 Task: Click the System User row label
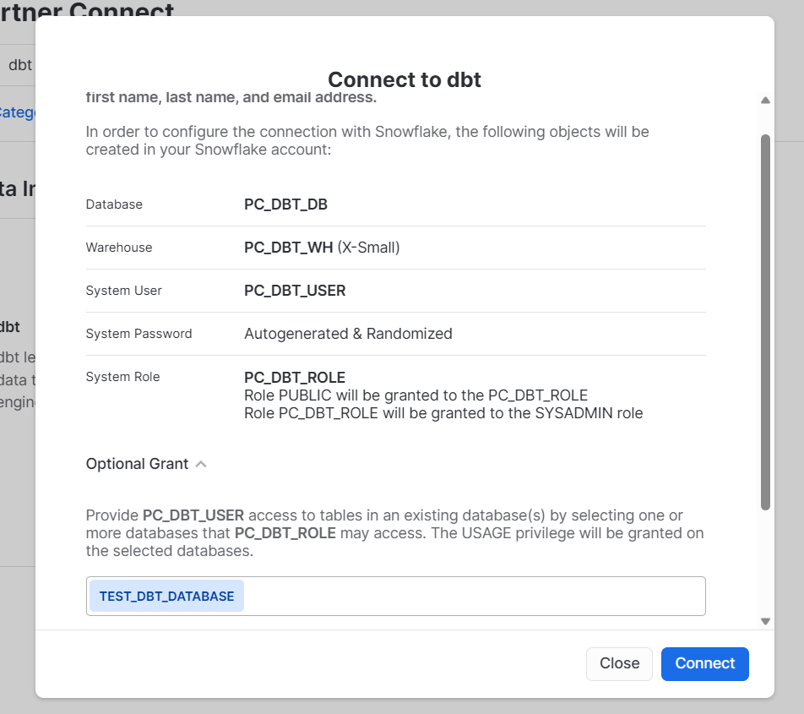123,291
